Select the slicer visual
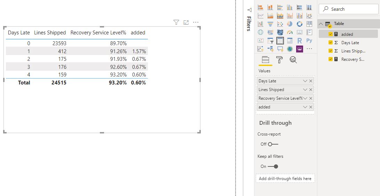 click(x=270, y=40)
